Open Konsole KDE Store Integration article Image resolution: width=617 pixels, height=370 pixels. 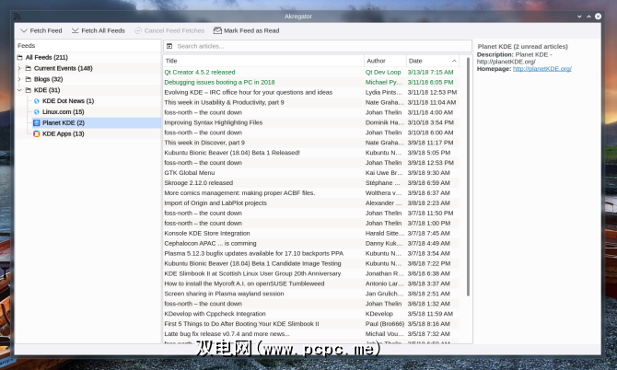click(207, 233)
